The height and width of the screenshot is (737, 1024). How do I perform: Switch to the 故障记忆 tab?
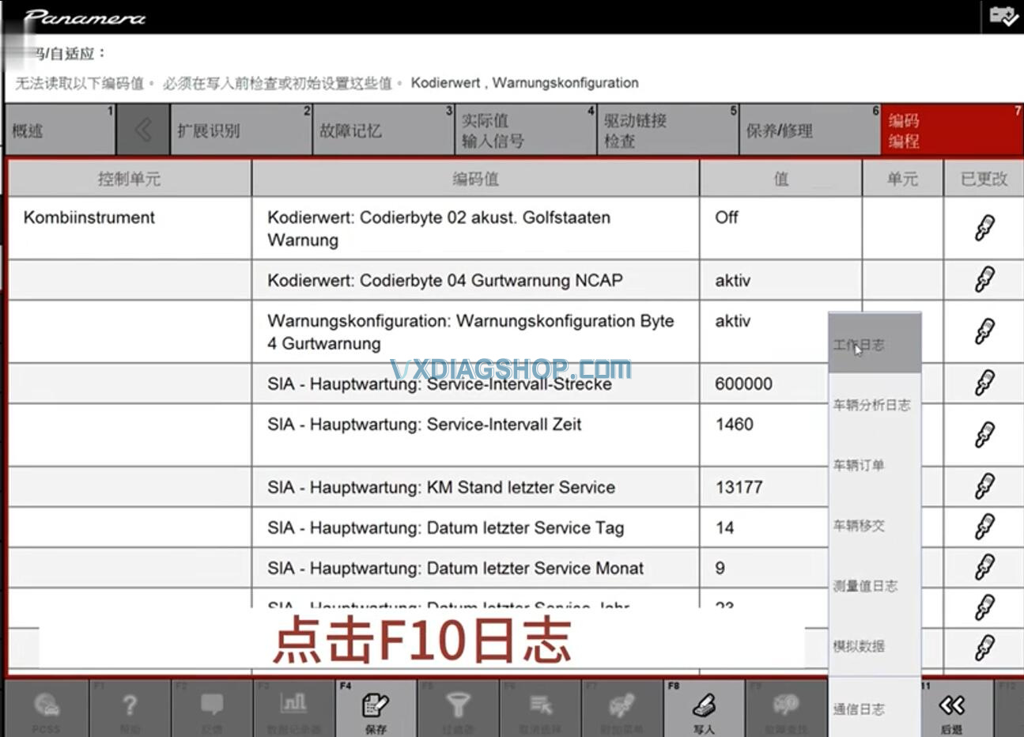coord(384,130)
